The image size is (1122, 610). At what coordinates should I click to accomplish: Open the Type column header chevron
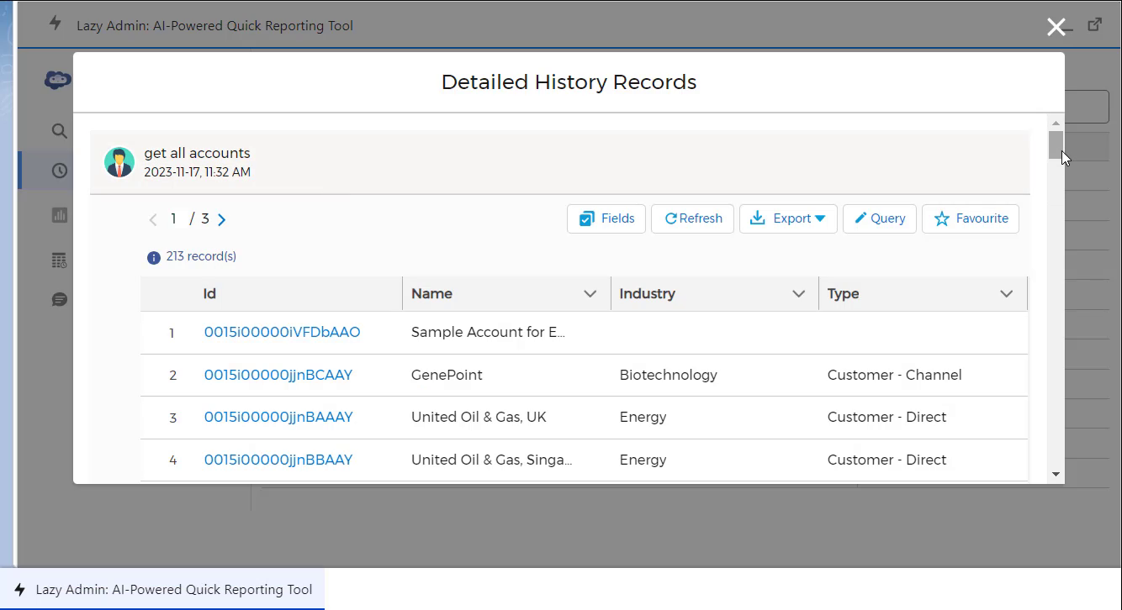1006,294
